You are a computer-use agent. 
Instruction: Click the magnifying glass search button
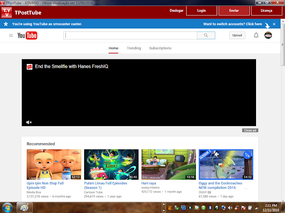(x=206, y=35)
